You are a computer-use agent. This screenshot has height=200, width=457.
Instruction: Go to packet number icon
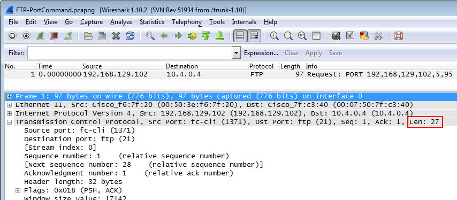click(192, 36)
